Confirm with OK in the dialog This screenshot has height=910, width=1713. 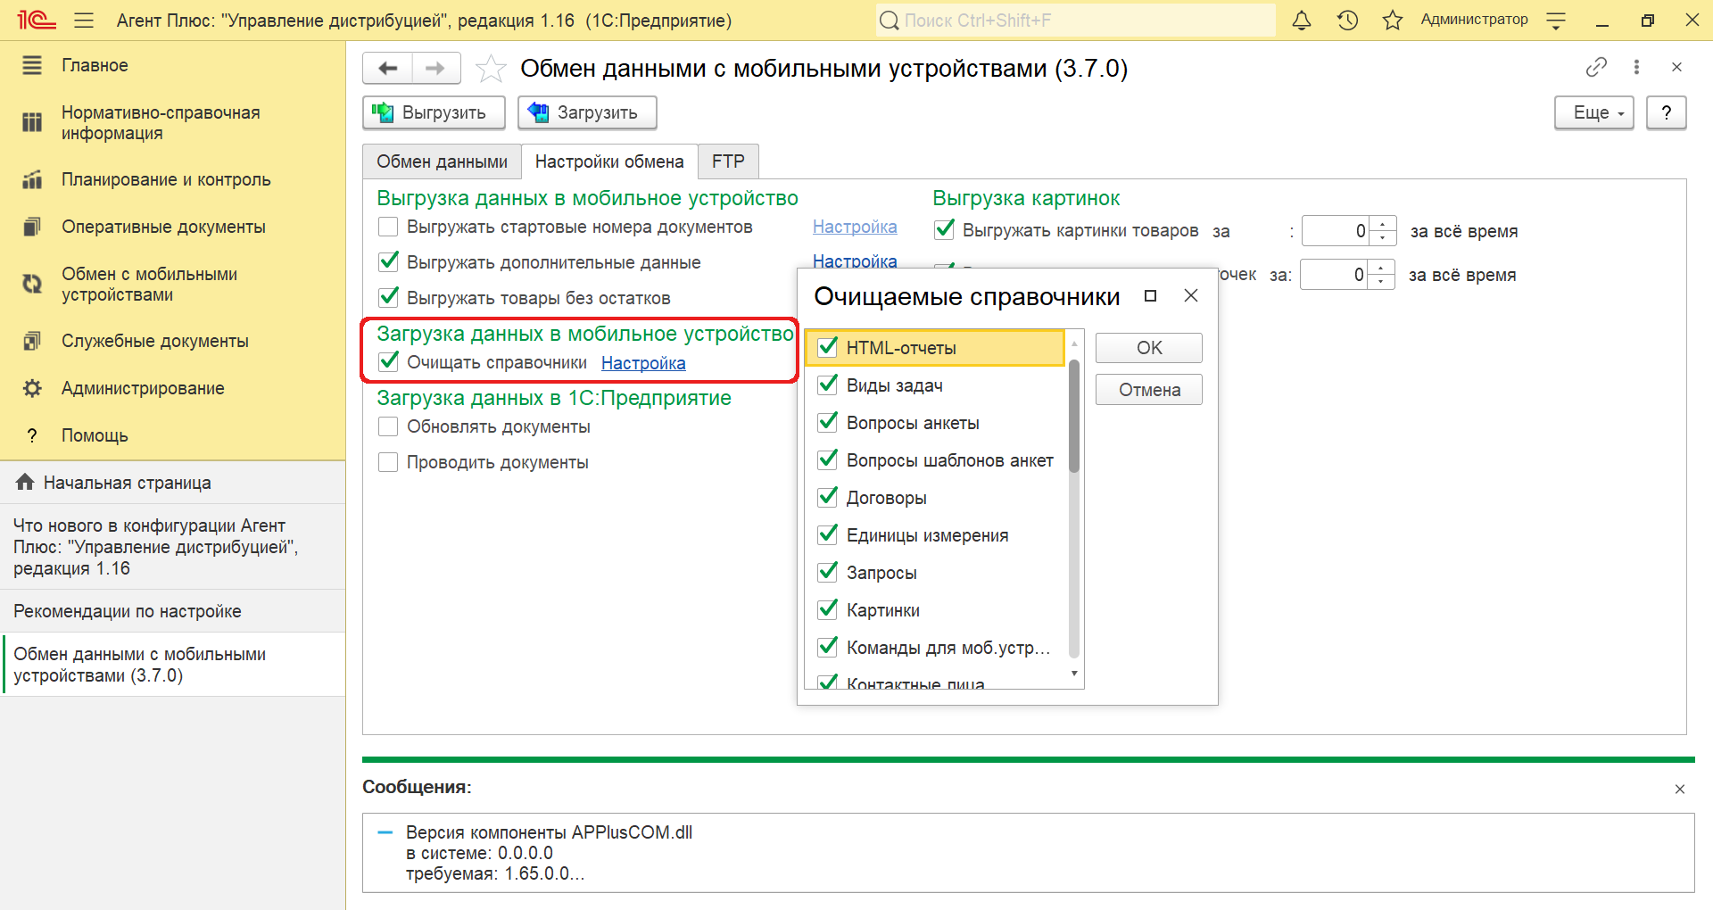point(1149,348)
